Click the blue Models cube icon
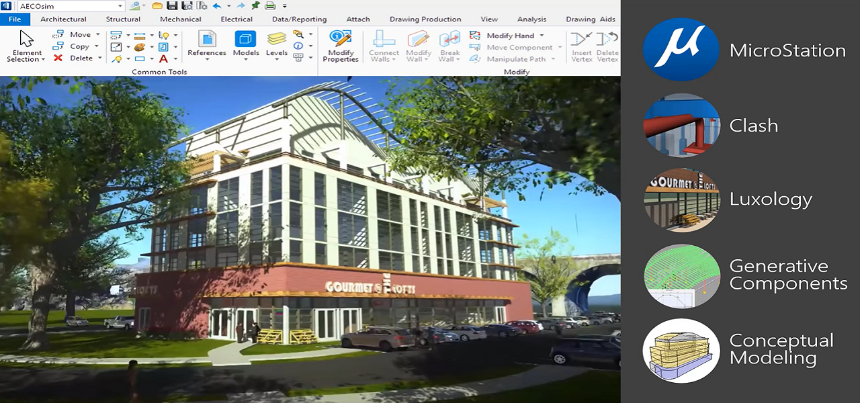 (245, 38)
